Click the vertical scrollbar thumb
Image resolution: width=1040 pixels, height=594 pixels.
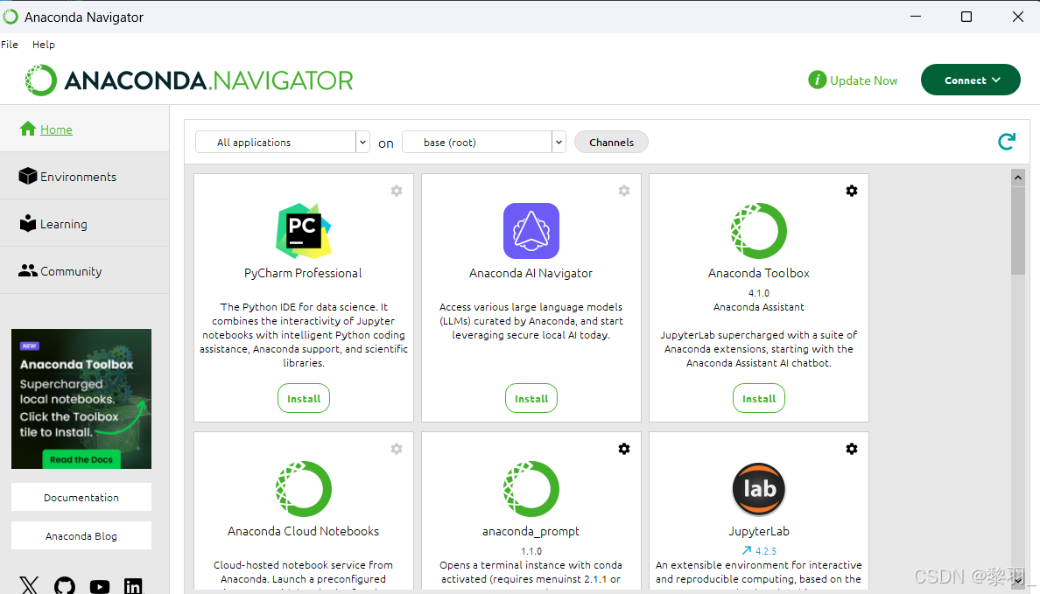(x=1018, y=230)
